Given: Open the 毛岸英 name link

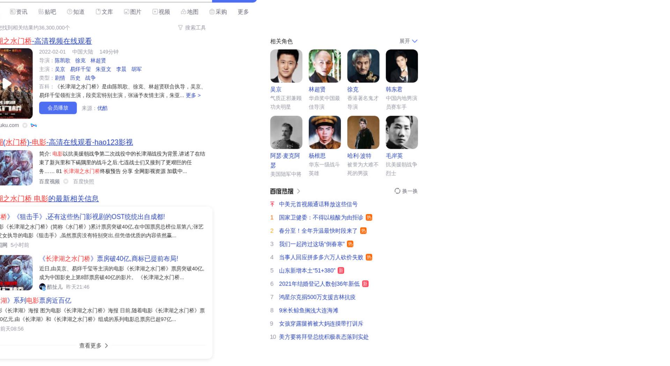Looking at the screenshot, I should point(394,156).
